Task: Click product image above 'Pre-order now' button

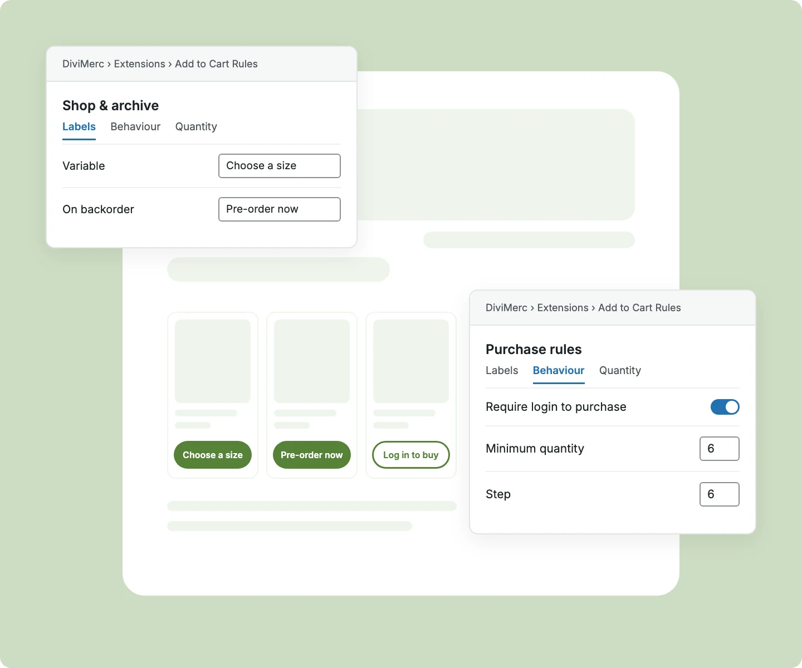Action: [x=312, y=361]
